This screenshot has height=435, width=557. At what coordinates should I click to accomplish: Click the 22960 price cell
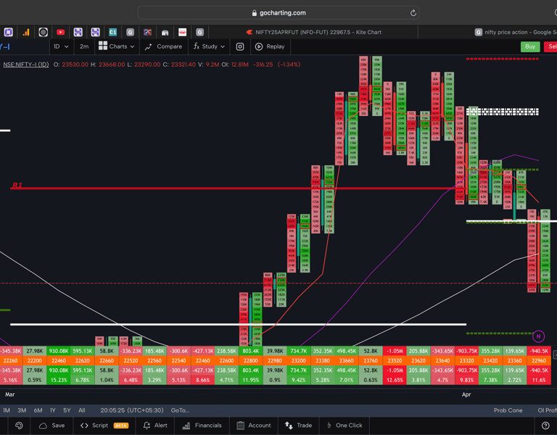click(539, 361)
